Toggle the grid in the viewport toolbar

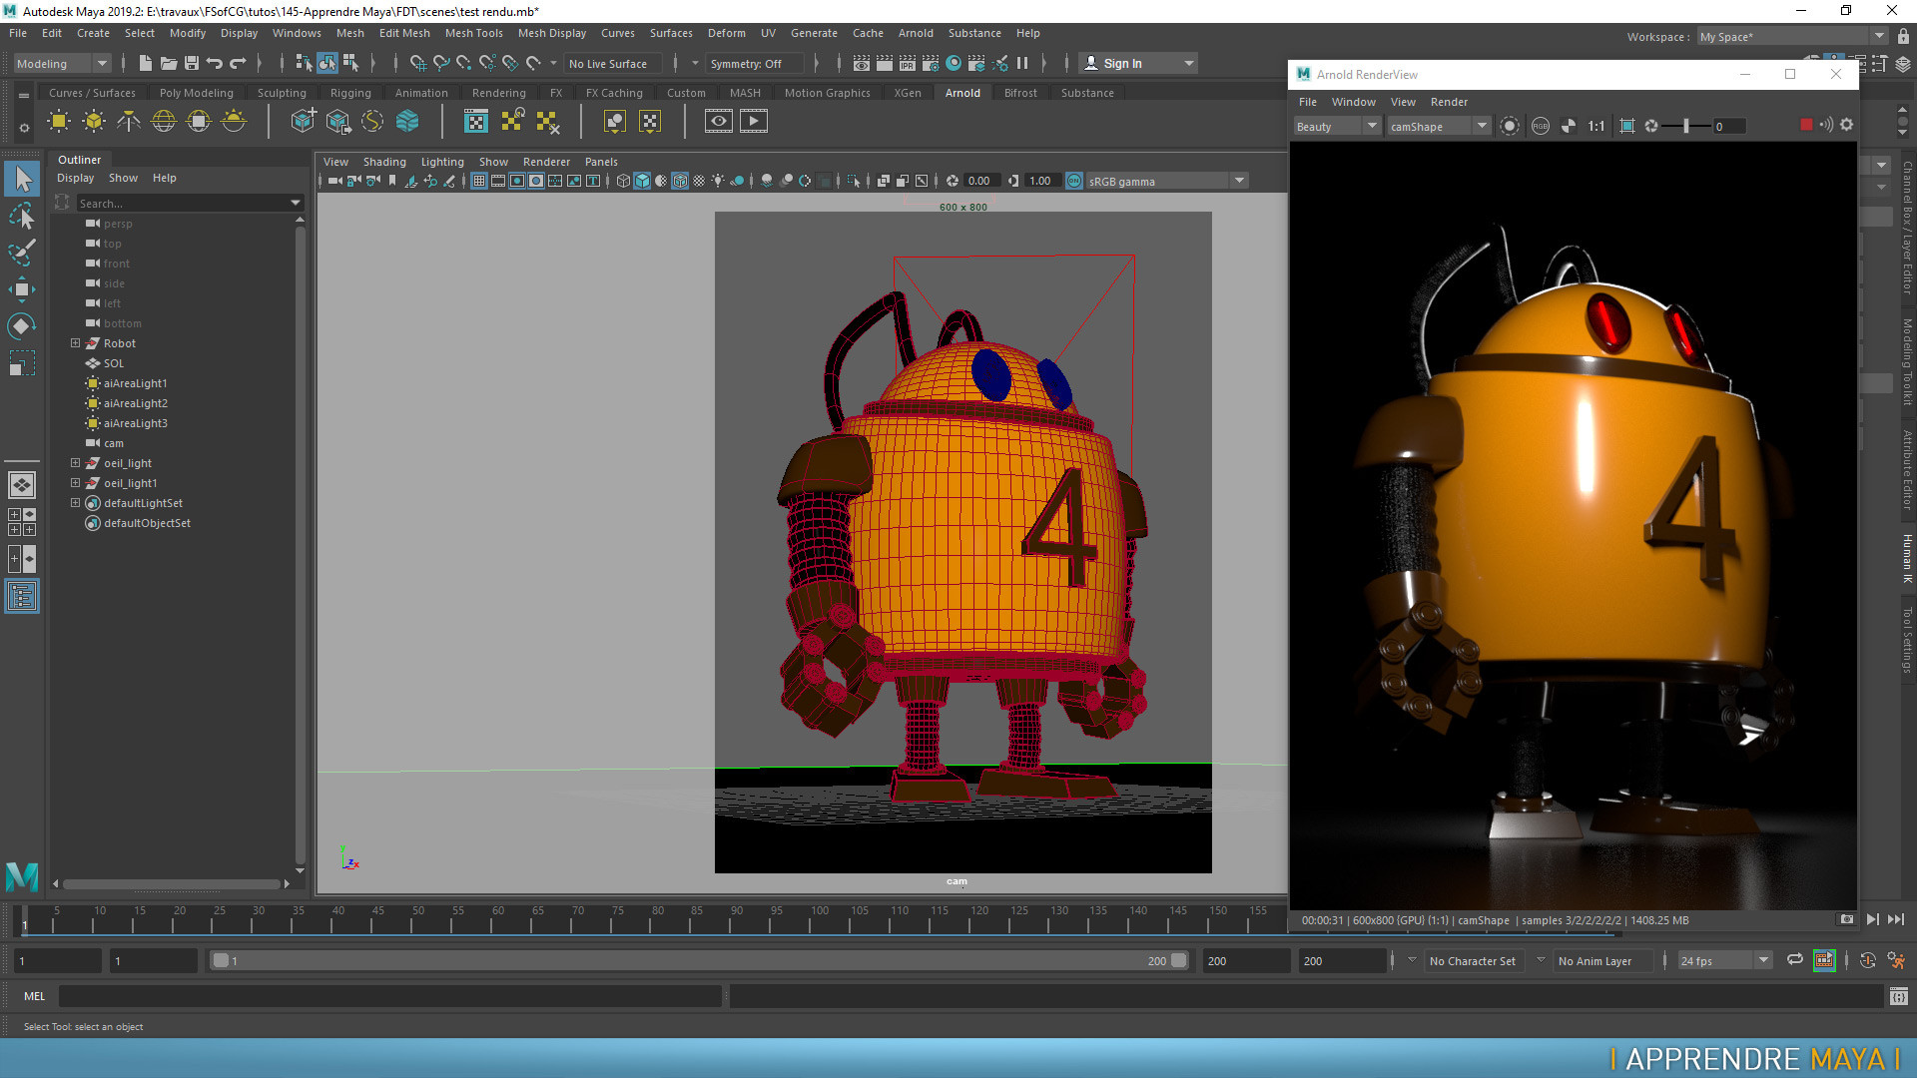coord(479,181)
